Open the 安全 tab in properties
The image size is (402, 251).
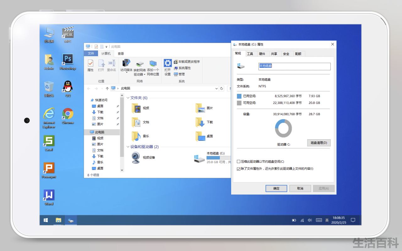tap(286, 54)
